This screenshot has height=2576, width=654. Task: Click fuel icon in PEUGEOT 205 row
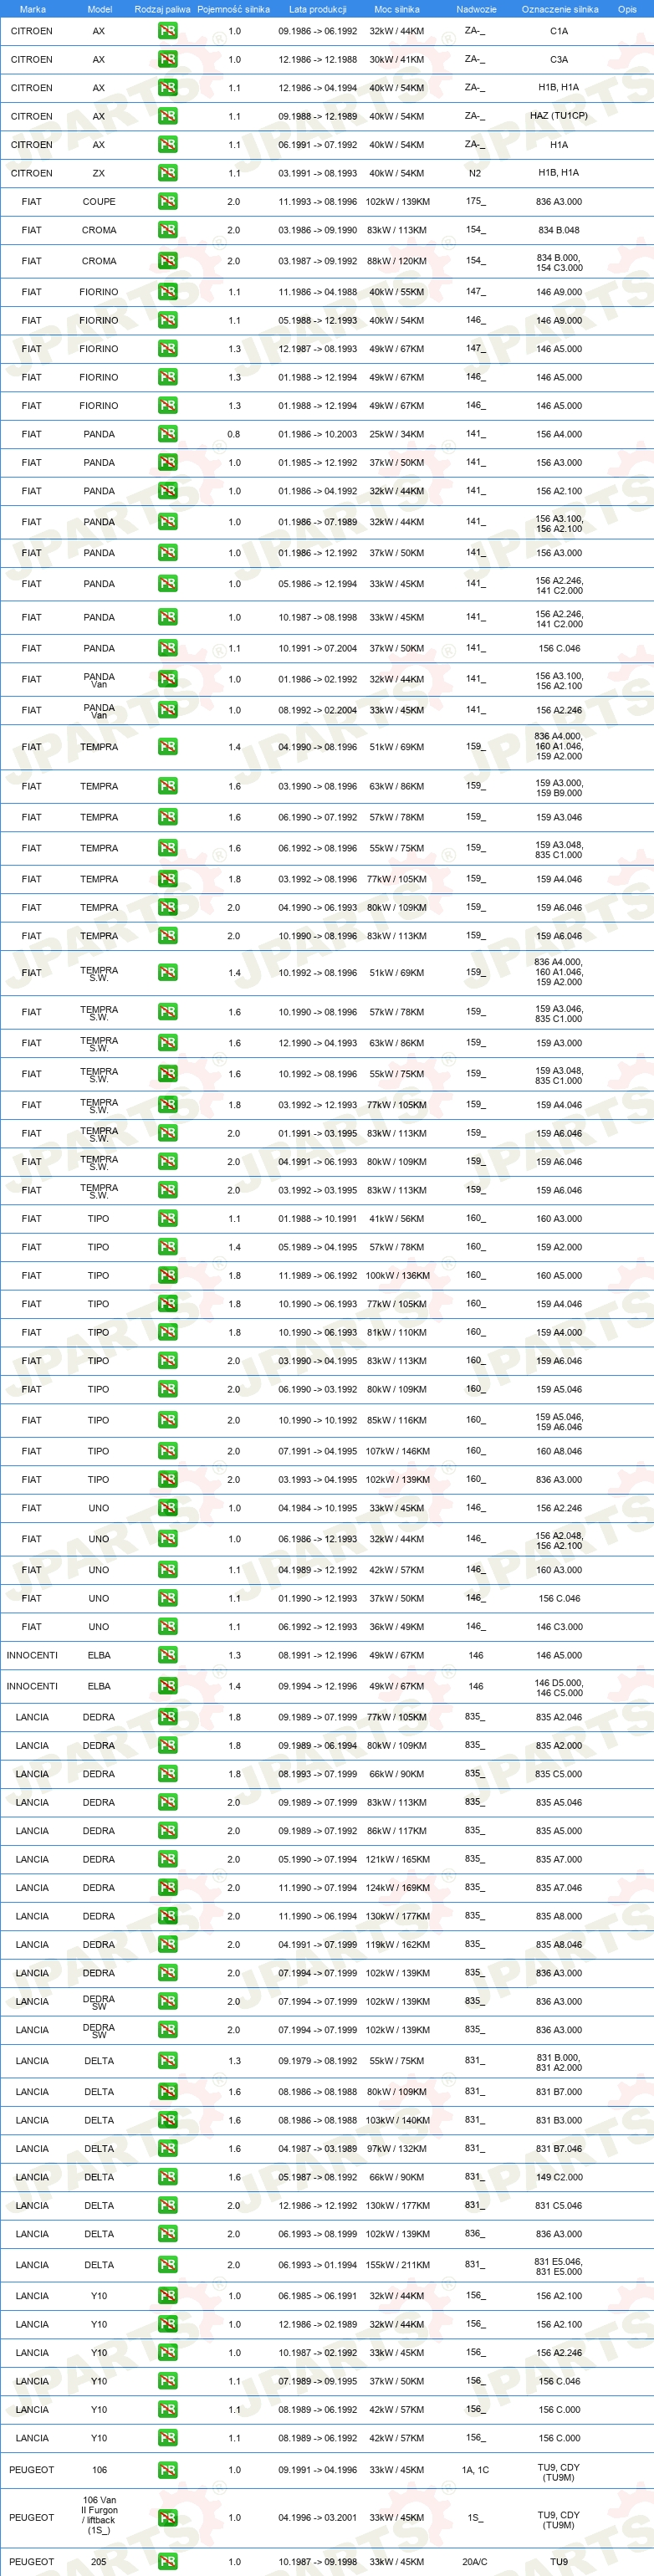pos(167,2562)
